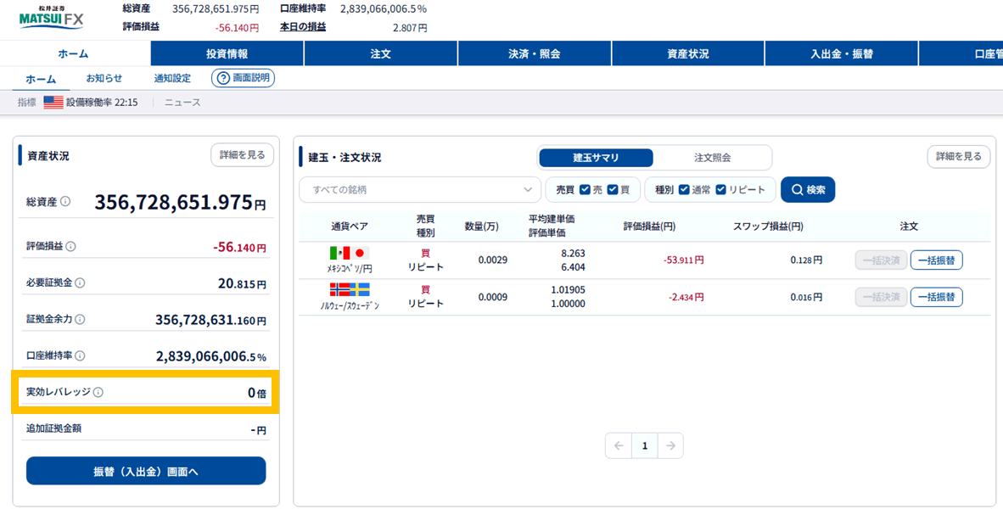Go to next page arrow
The height and width of the screenshot is (509, 1003).
point(670,445)
